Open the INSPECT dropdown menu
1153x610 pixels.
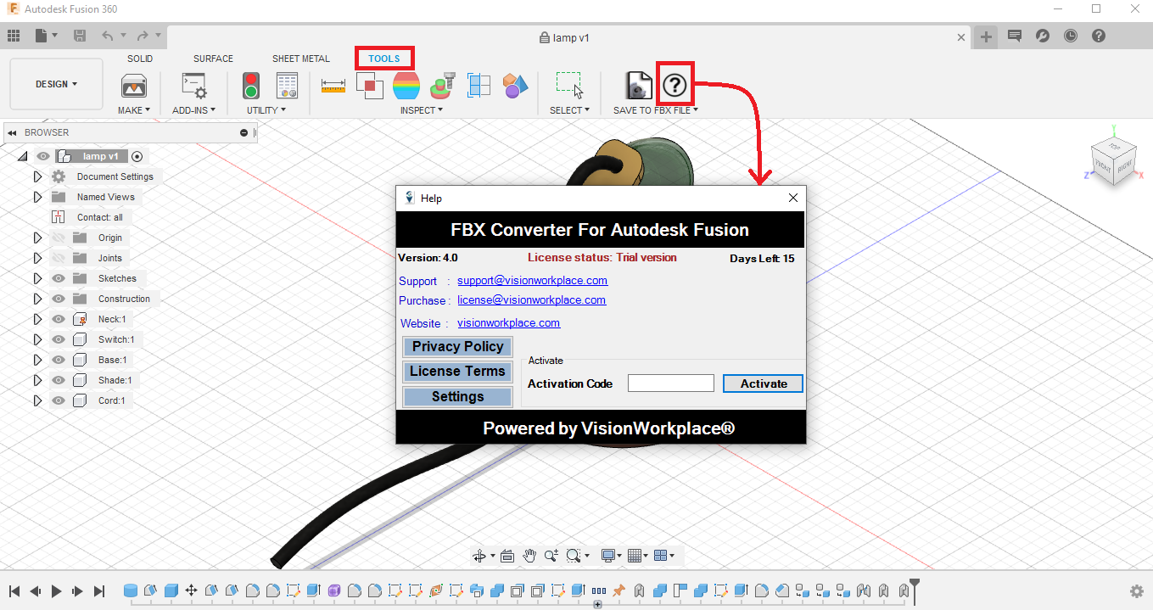click(422, 110)
